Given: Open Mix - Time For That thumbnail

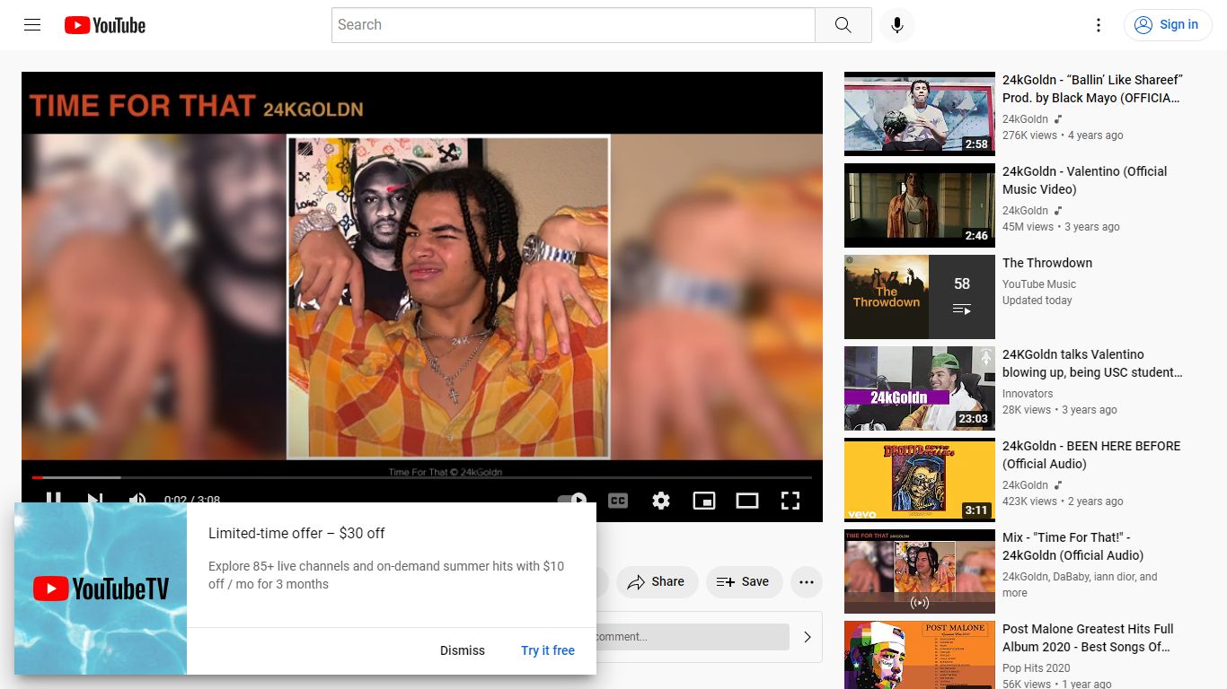Looking at the screenshot, I should click(920, 571).
